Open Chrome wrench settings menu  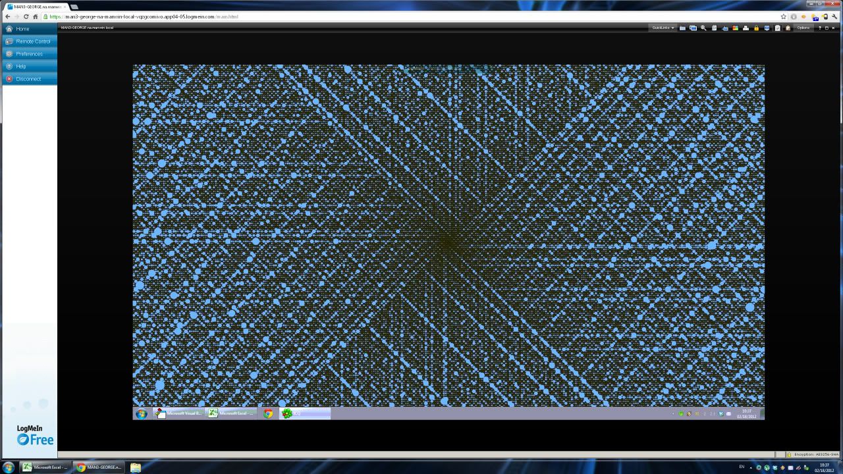(x=834, y=16)
